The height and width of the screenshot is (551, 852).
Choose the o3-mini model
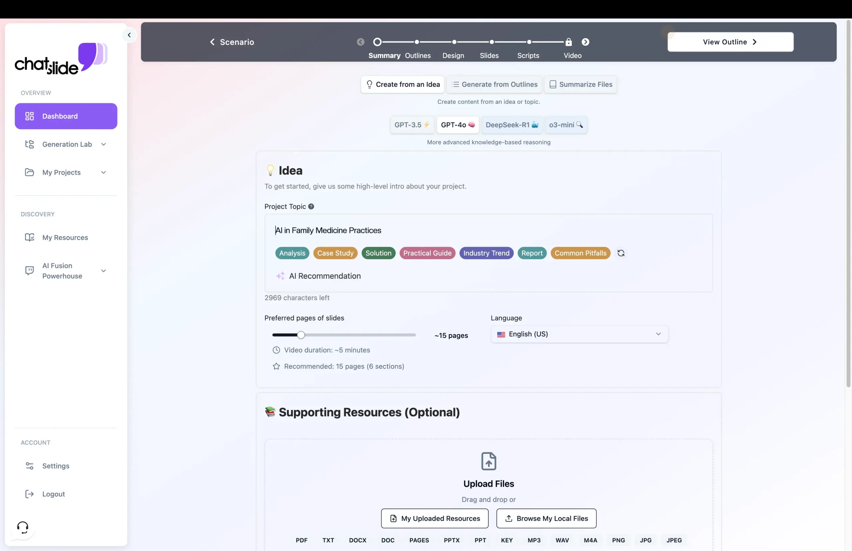click(566, 125)
